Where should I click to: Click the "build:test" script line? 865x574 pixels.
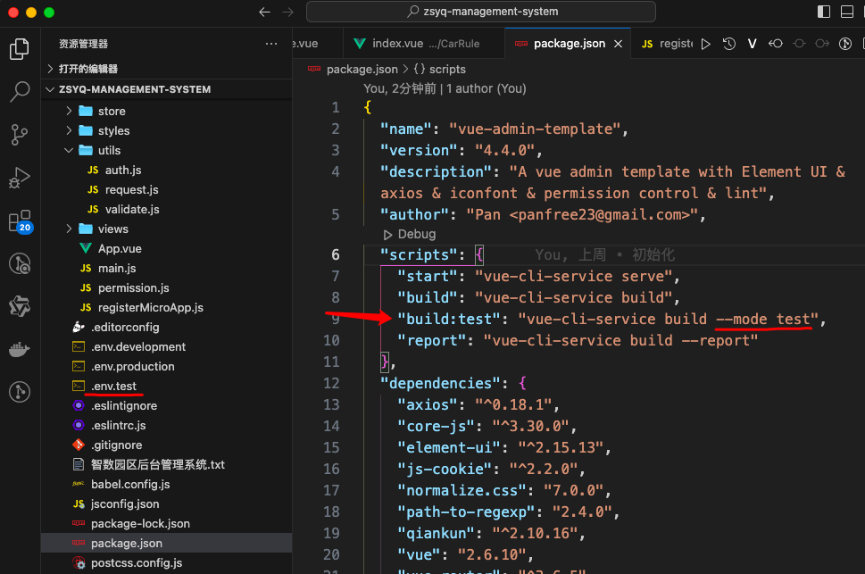pos(611,319)
